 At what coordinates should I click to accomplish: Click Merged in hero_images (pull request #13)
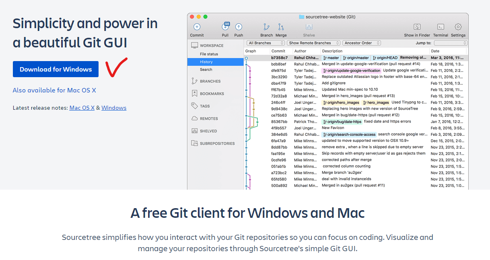tap(358, 96)
